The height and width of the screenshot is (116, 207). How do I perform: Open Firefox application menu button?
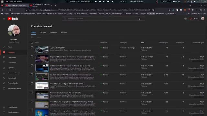204,10
